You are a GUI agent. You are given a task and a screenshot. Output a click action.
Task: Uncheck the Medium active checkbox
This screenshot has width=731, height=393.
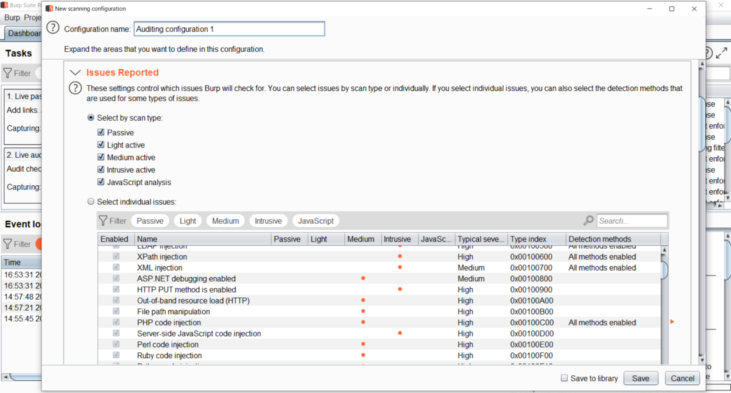tap(101, 157)
